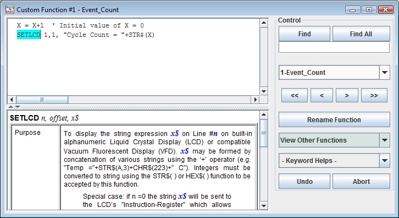
Task: Click the help pane scroll down arrow
Action: (264, 206)
